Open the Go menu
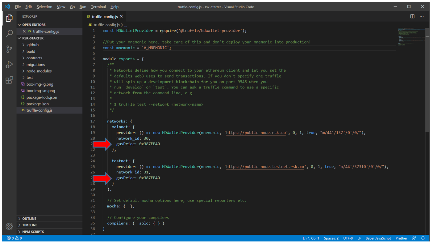This screenshot has height=243, width=433. coord(72,7)
